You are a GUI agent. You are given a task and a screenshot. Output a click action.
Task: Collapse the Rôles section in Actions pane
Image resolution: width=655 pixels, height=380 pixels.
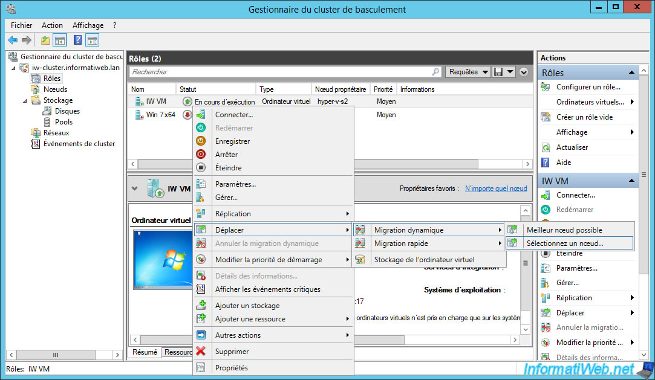click(x=632, y=72)
